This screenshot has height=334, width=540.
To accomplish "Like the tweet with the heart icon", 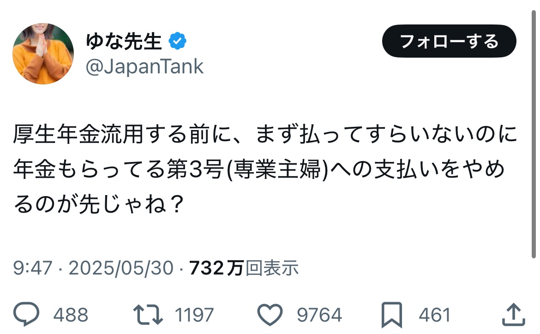I will tap(270, 315).
